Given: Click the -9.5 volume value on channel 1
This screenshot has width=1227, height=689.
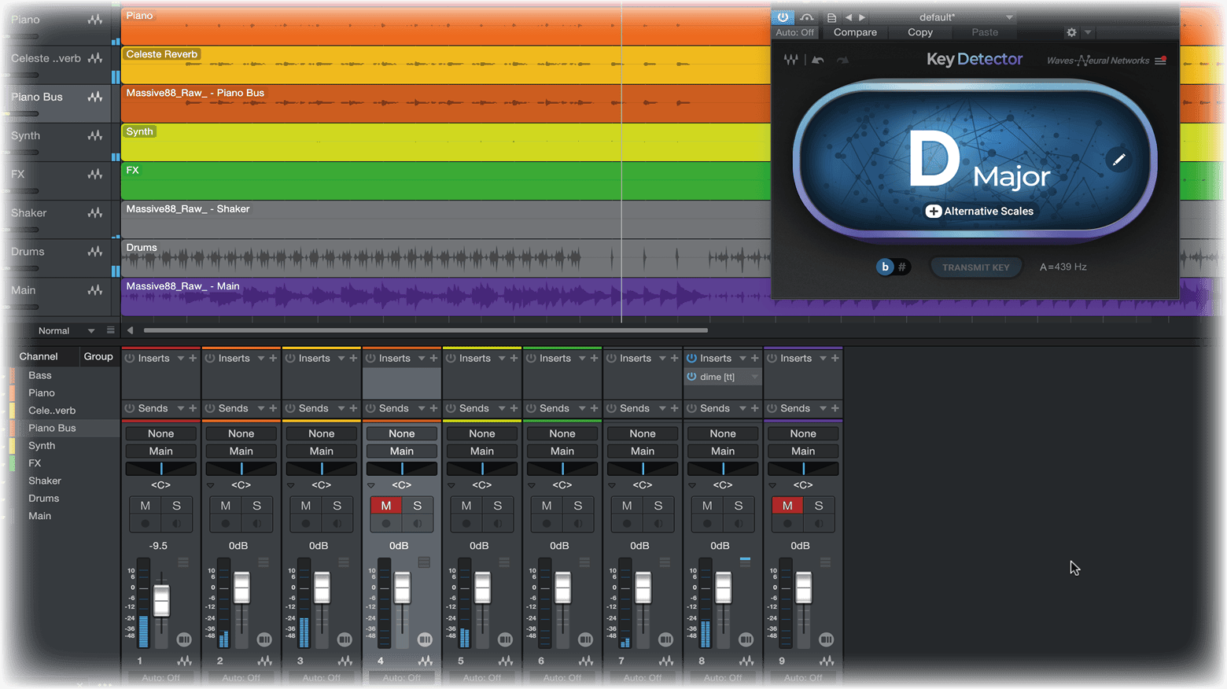Looking at the screenshot, I should pyautogui.click(x=158, y=545).
